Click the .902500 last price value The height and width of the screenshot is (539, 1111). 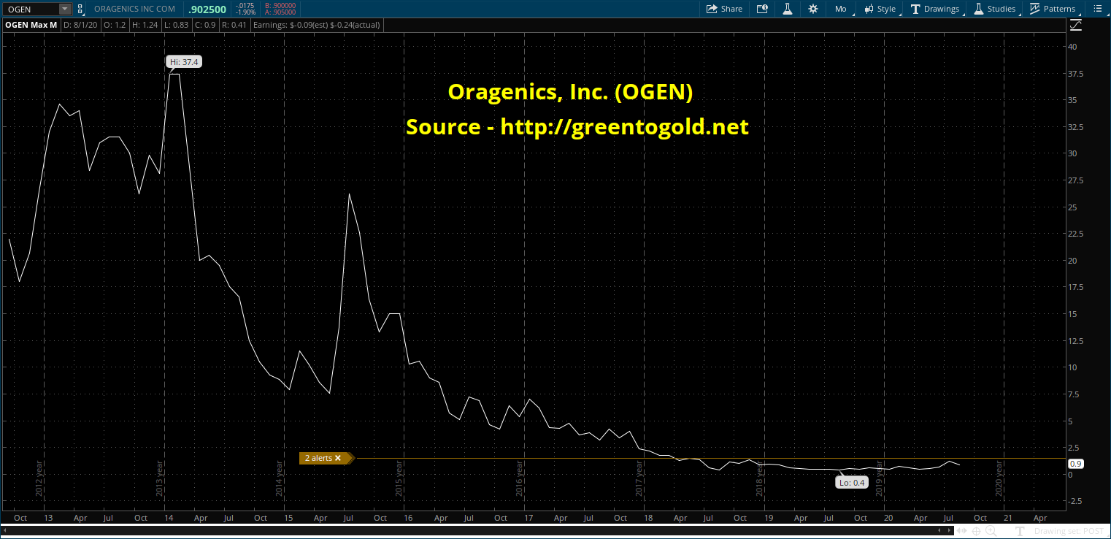pos(208,9)
